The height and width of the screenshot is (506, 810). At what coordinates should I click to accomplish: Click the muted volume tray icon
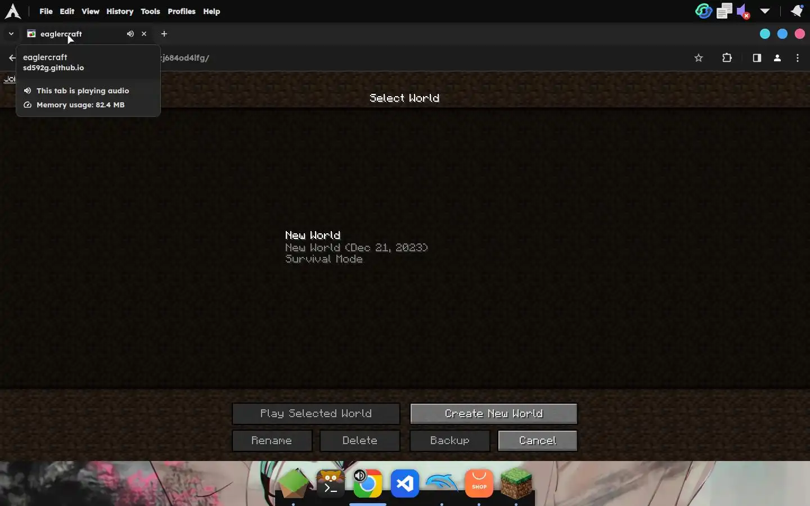tap(744, 11)
